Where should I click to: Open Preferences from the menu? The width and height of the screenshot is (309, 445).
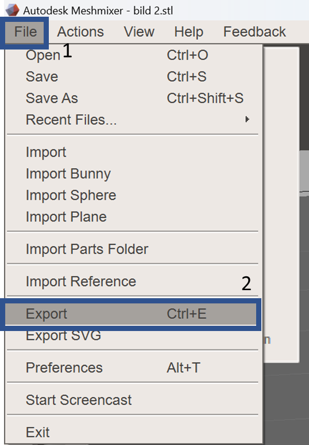click(x=133, y=368)
